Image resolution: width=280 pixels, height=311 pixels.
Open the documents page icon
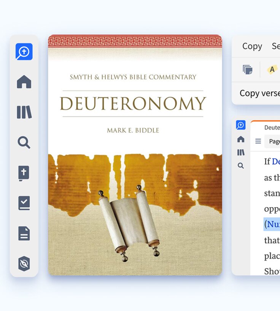point(24,233)
